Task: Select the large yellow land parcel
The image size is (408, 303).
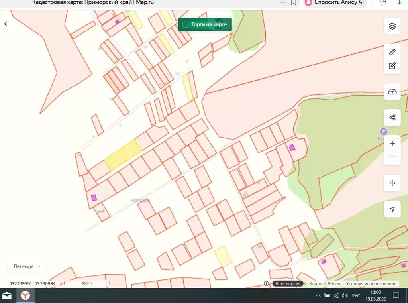Action: click(x=123, y=155)
